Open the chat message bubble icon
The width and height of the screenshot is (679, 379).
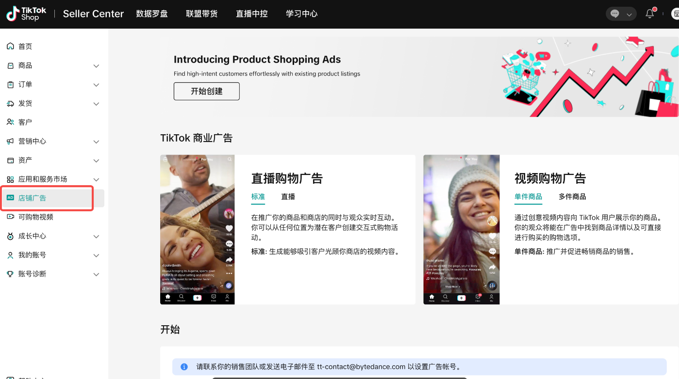[615, 14]
